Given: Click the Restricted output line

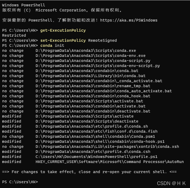Looking at the screenshot, I should 14,35.
